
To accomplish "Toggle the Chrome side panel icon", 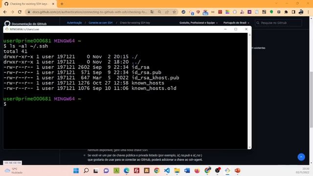I will click(x=293, y=12).
